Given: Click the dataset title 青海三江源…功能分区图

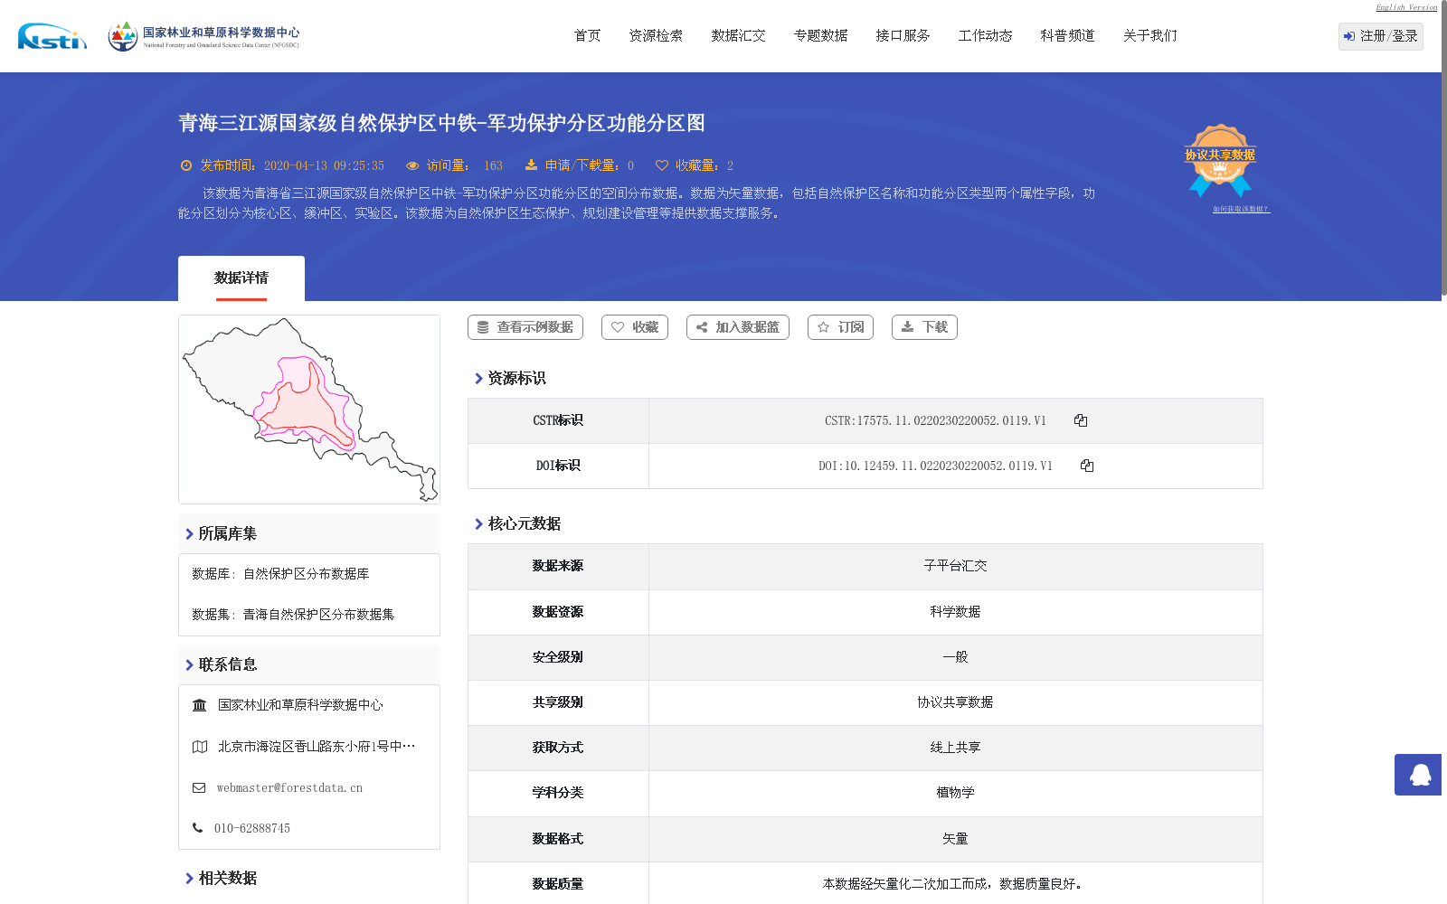Looking at the screenshot, I should [x=441, y=123].
